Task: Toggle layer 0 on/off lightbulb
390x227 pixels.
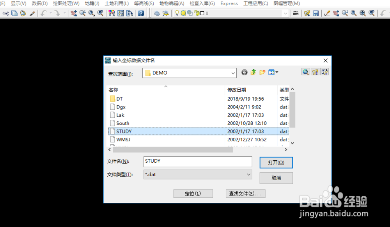Action: [x=177, y=13]
